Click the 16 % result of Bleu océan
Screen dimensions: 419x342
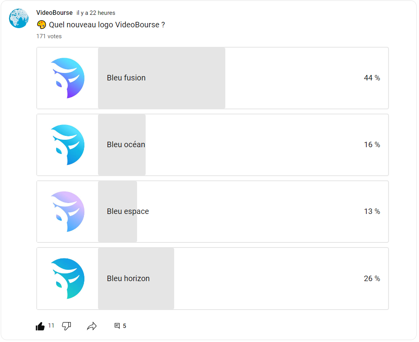pos(372,144)
